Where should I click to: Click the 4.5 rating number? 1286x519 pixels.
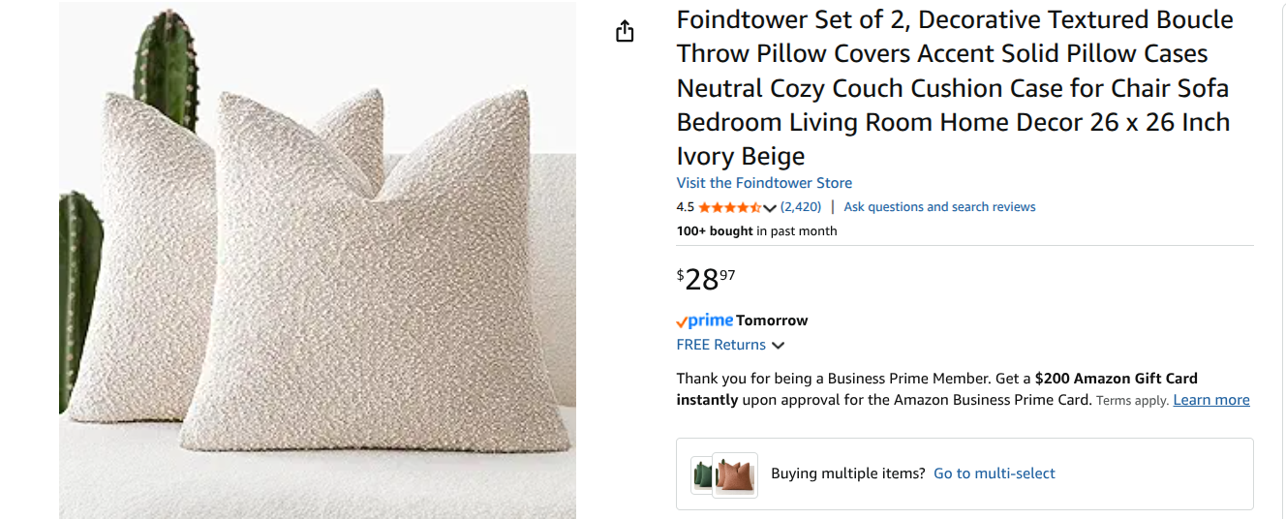coord(685,207)
